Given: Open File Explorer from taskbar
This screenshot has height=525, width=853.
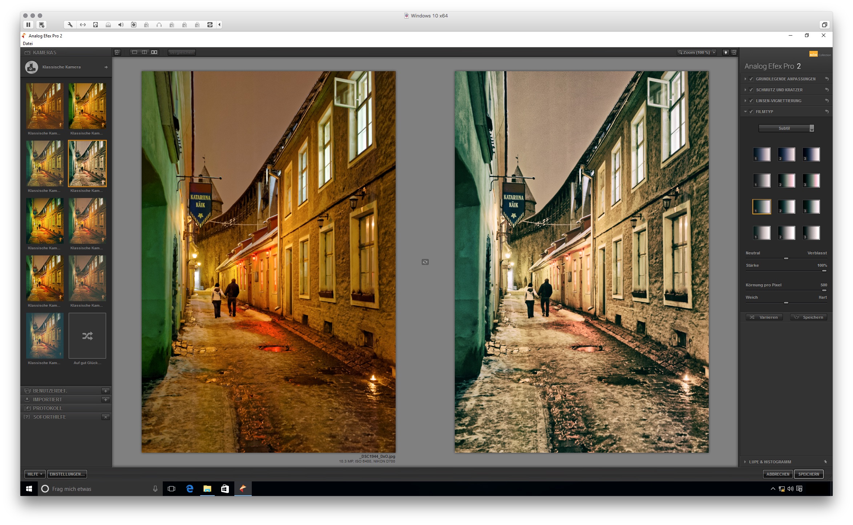Looking at the screenshot, I should tap(207, 489).
